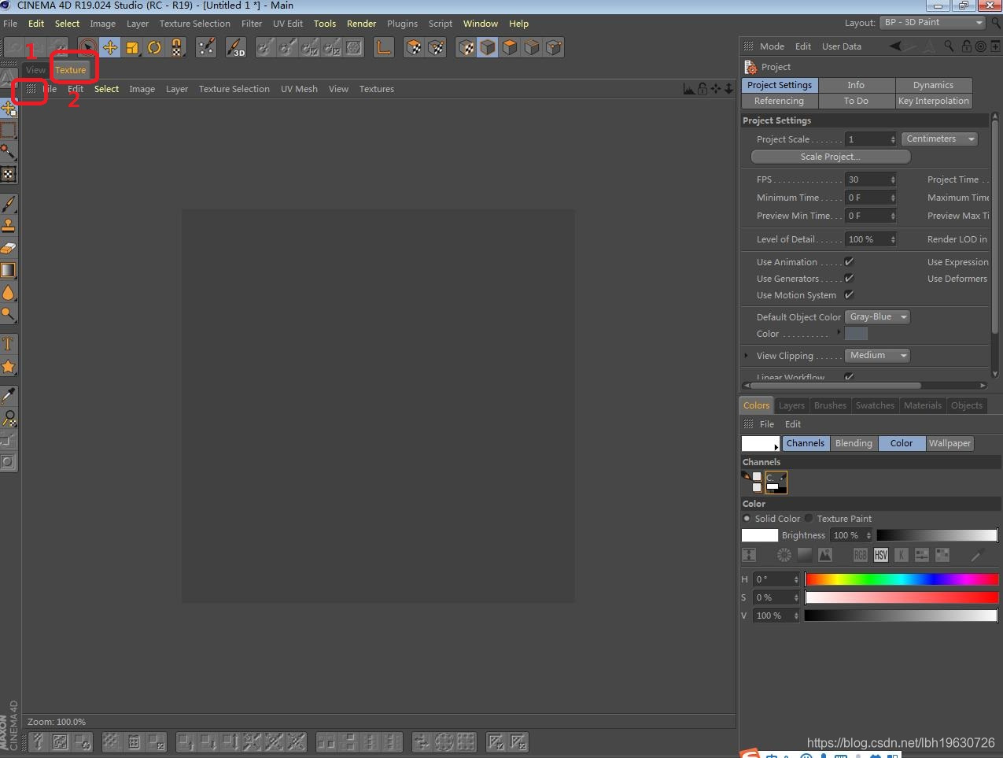Select the Texture Paint radio button
This screenshot has width=1003, height=758.
(x=809, y=518)
